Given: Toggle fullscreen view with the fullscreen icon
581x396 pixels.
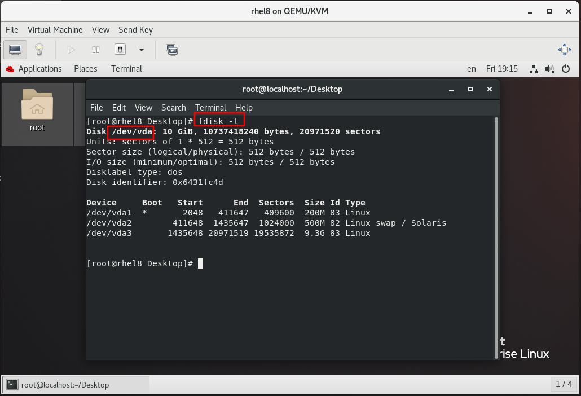Looking at the screenshot, I should coord(171,50).
